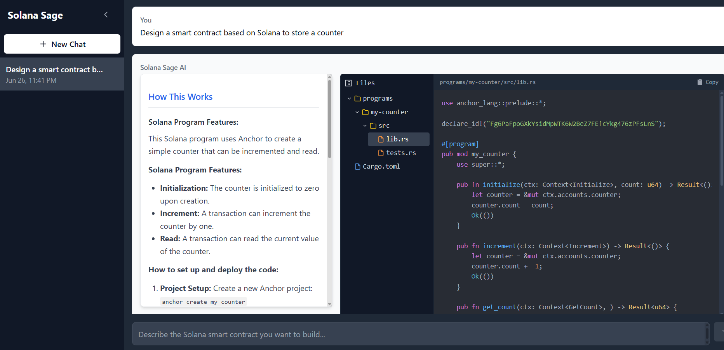This screenshot has height=350, width=724.
Task: Click the src folder icon
Action: [373, 126]
